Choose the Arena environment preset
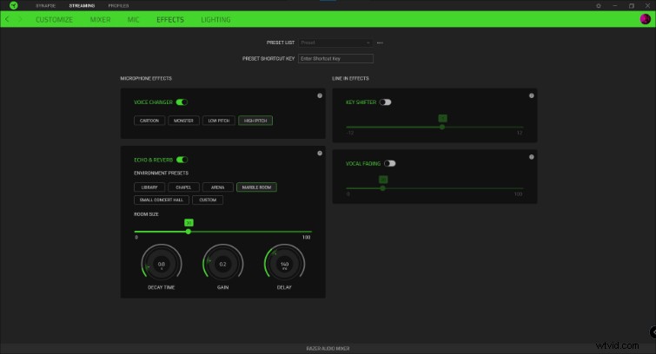Screen dimensions: 656x354 point(217,187)
